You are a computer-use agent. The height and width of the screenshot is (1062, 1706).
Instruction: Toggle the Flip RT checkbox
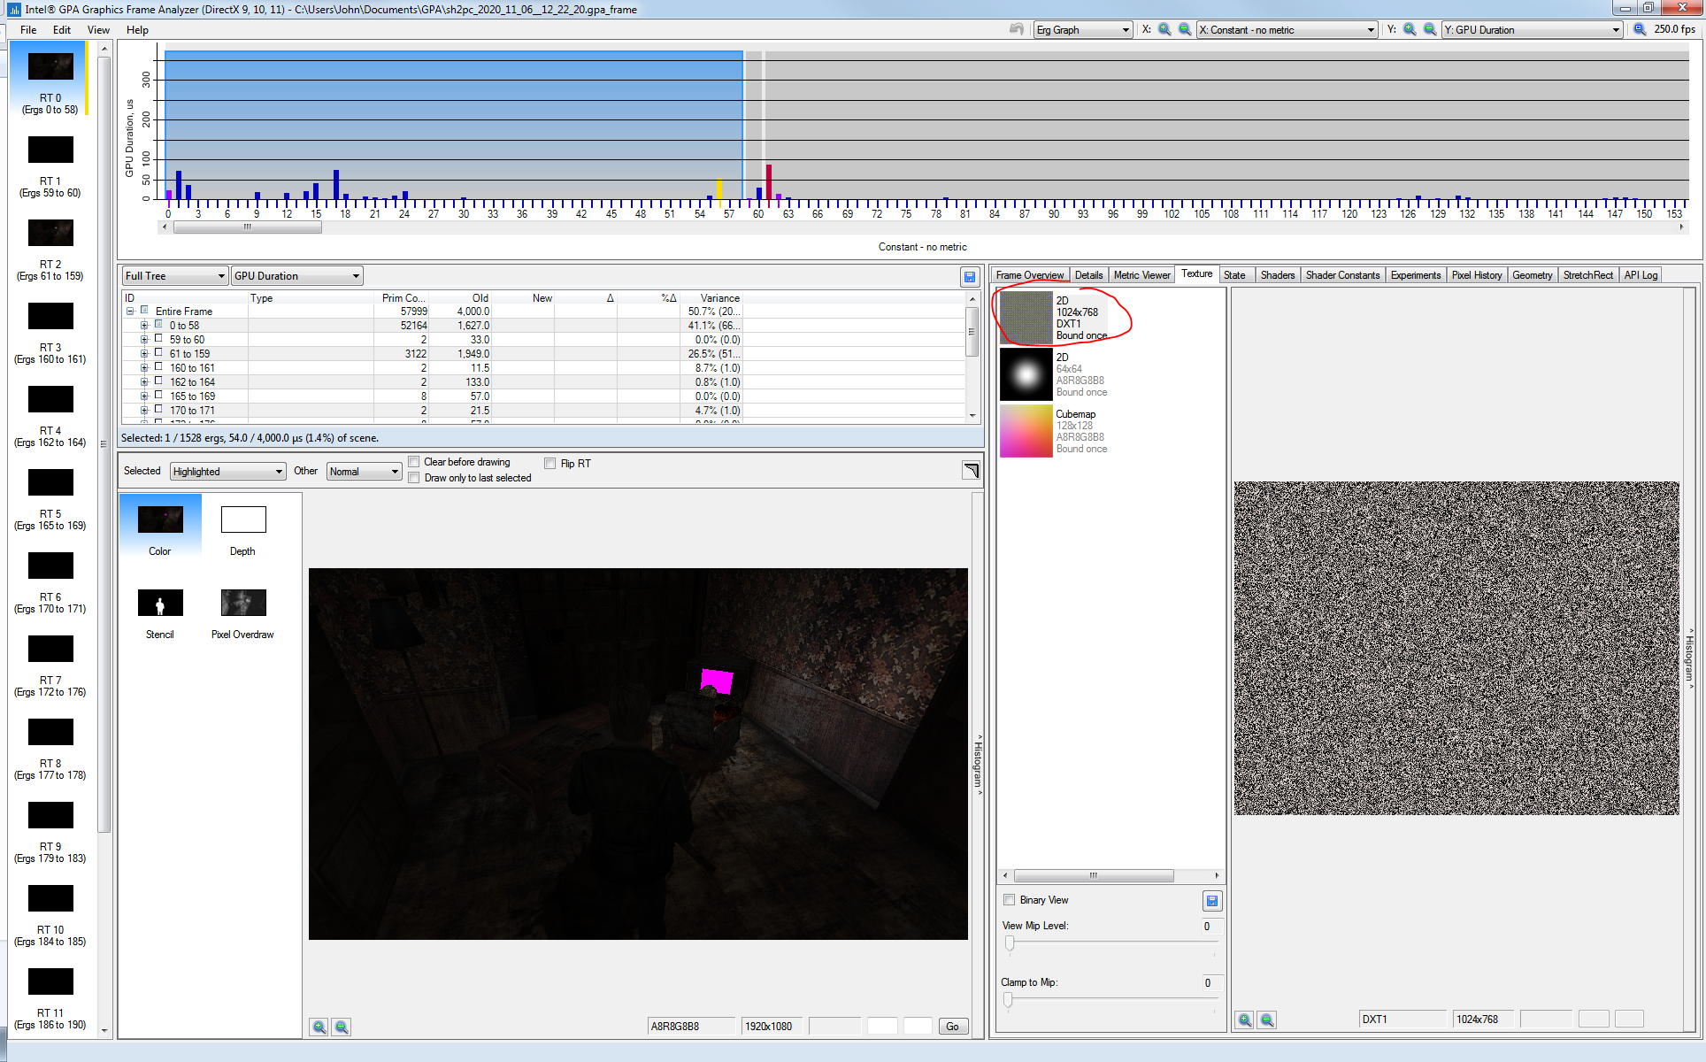click(550, 463)
